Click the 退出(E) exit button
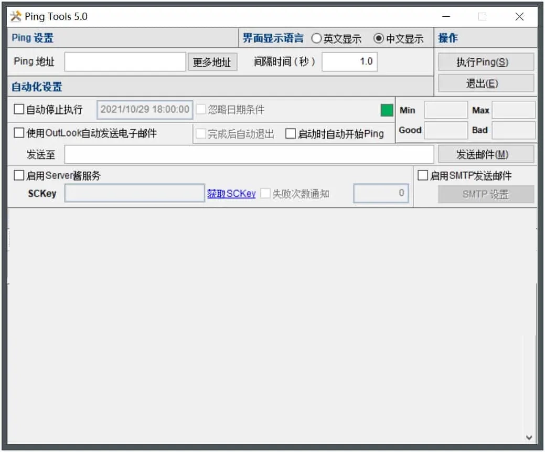The height and width of the screenshot is (452, 545). 486,83
